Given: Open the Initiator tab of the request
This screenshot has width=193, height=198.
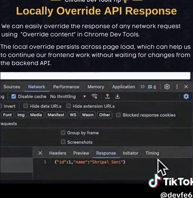Looking at the screenshot, I should (x=130, y=153).
